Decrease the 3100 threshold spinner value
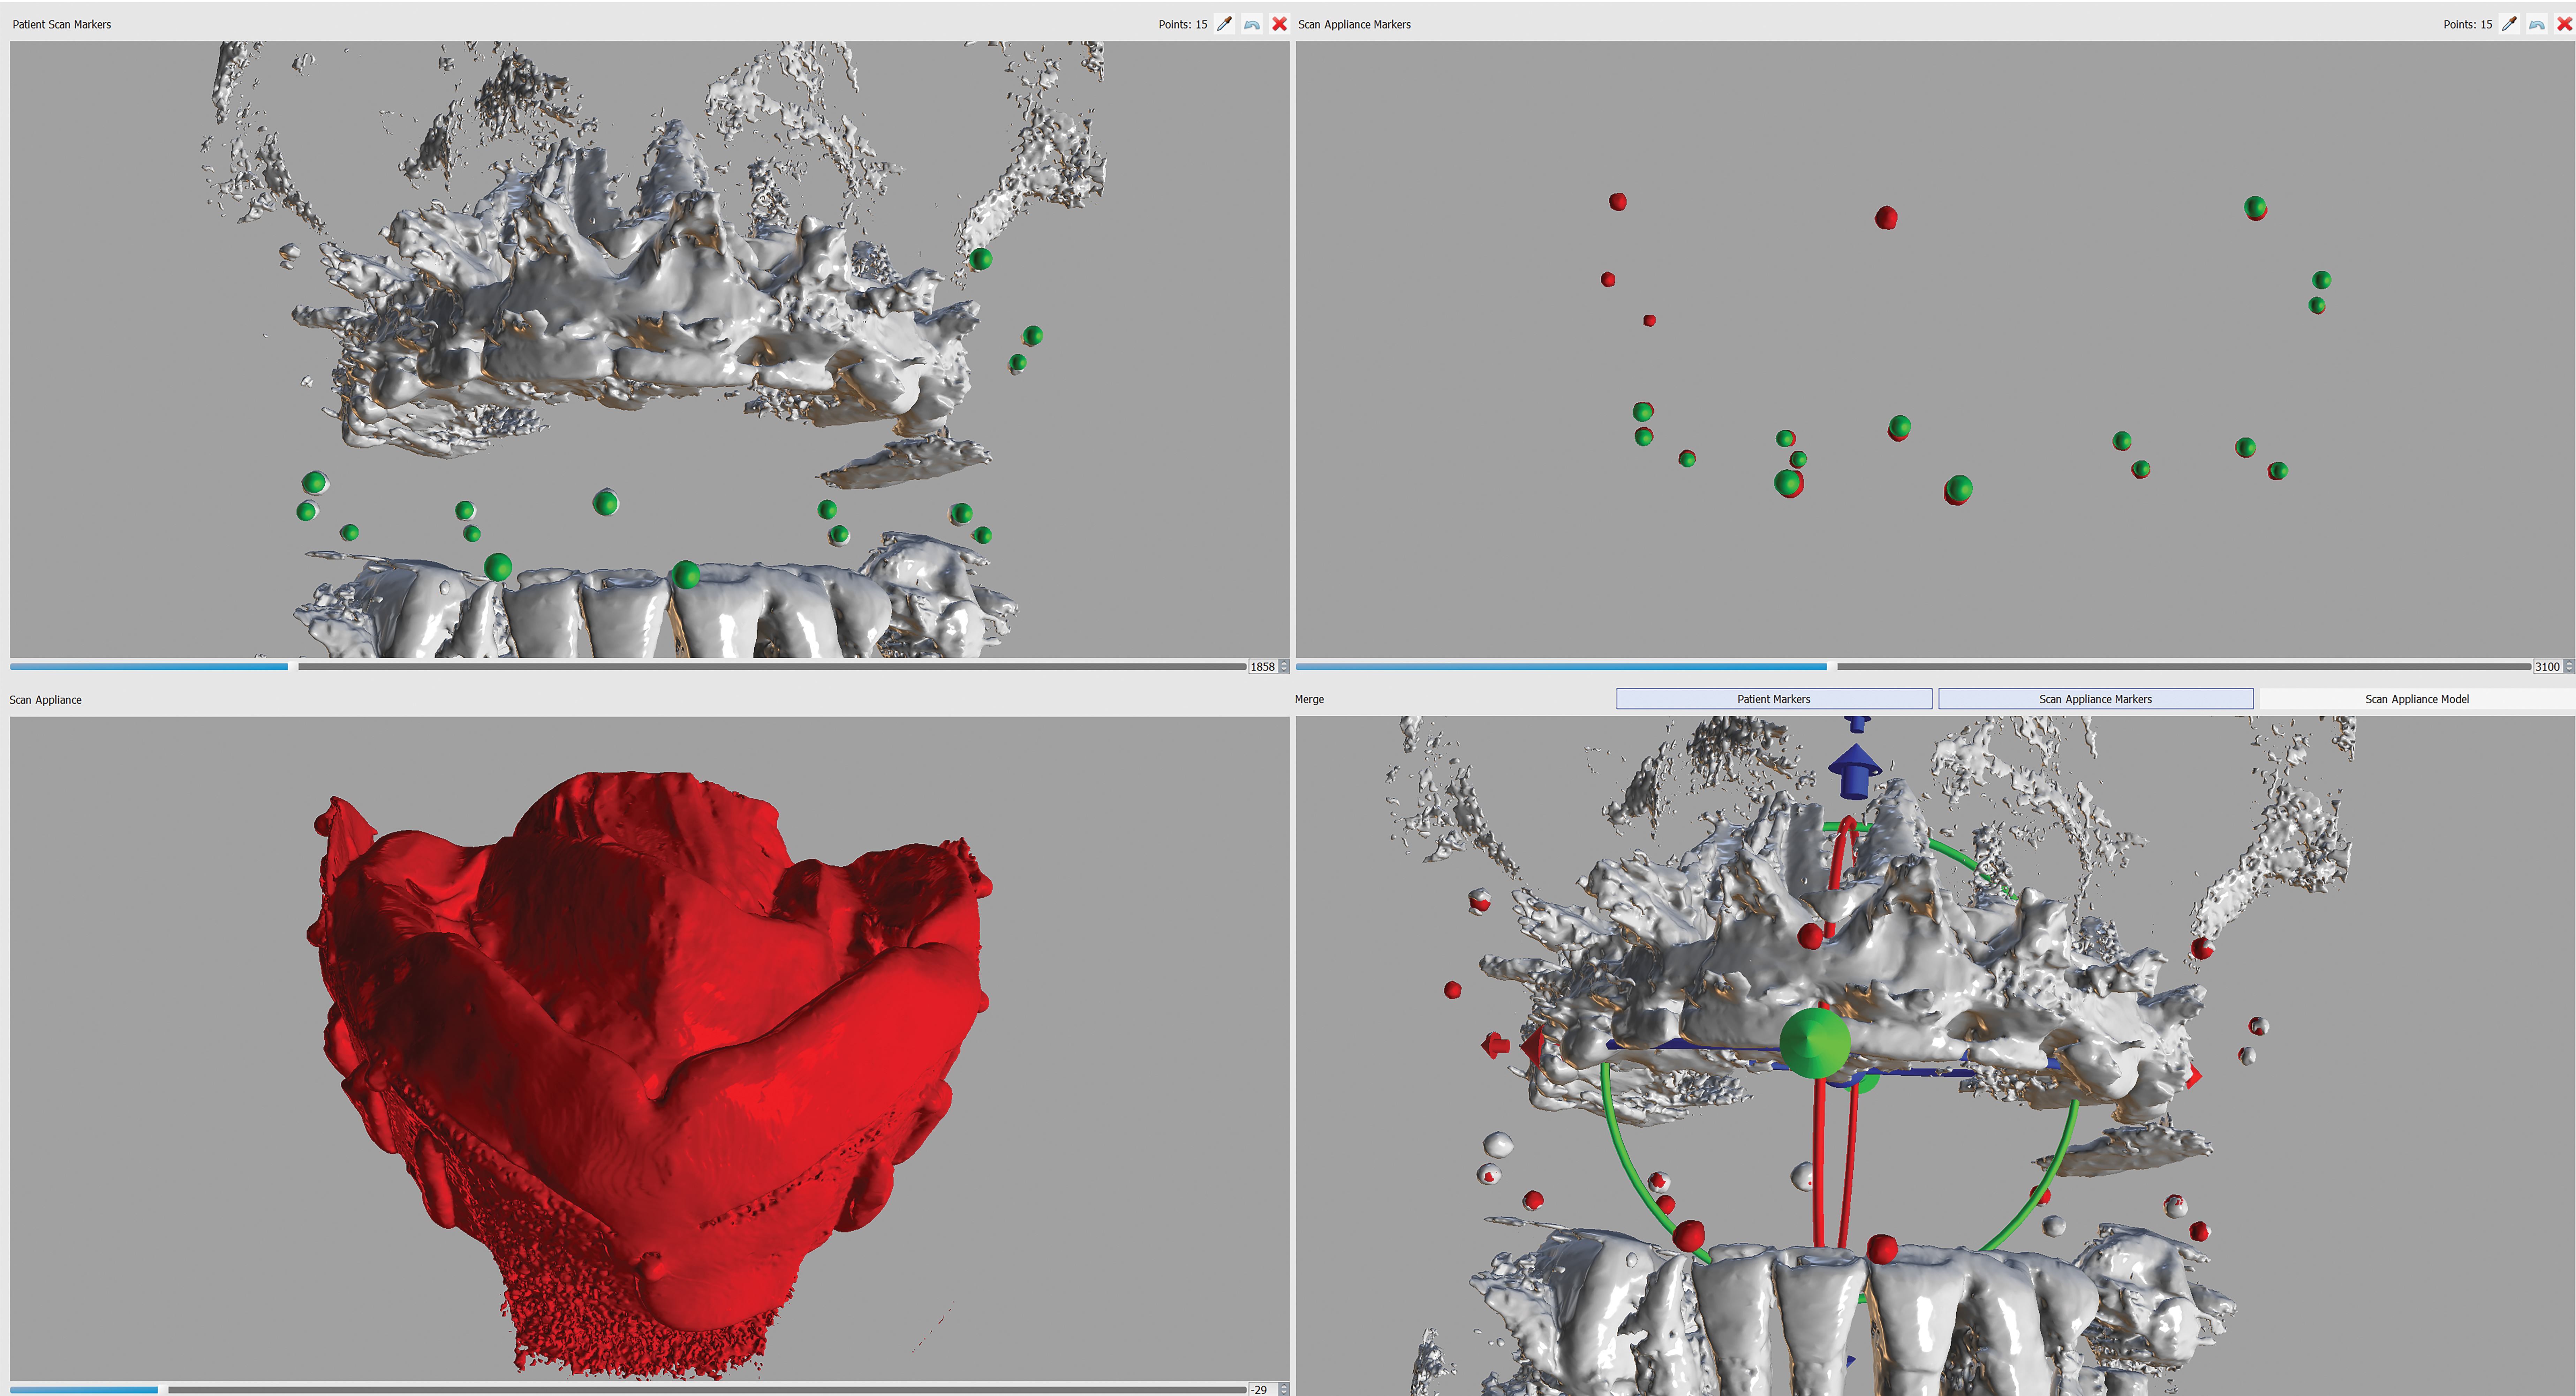Screen dimensions: 2576x1396 (2569, 670)
